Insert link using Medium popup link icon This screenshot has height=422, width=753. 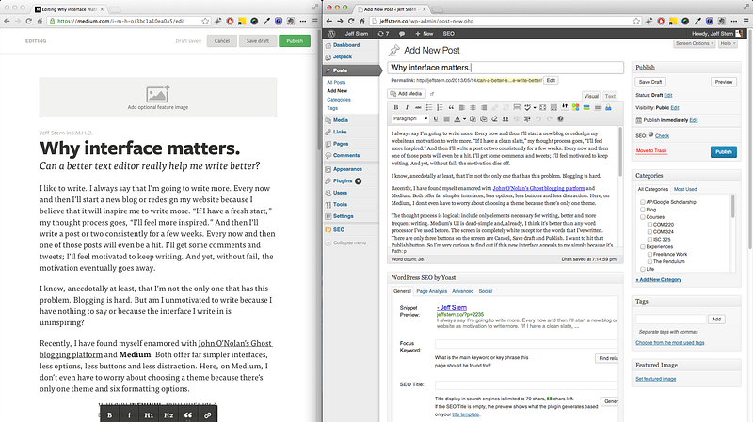click(208, 414)
